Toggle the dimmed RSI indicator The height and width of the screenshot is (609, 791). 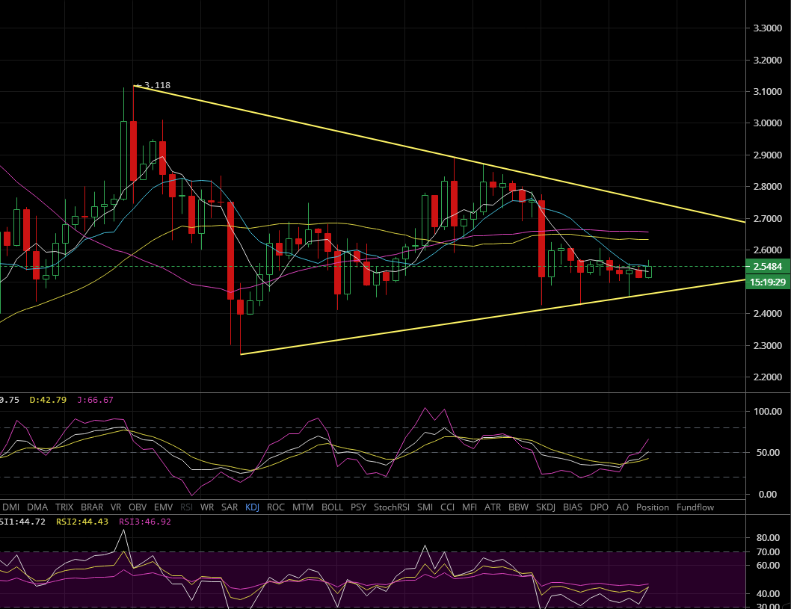point(186,507)
